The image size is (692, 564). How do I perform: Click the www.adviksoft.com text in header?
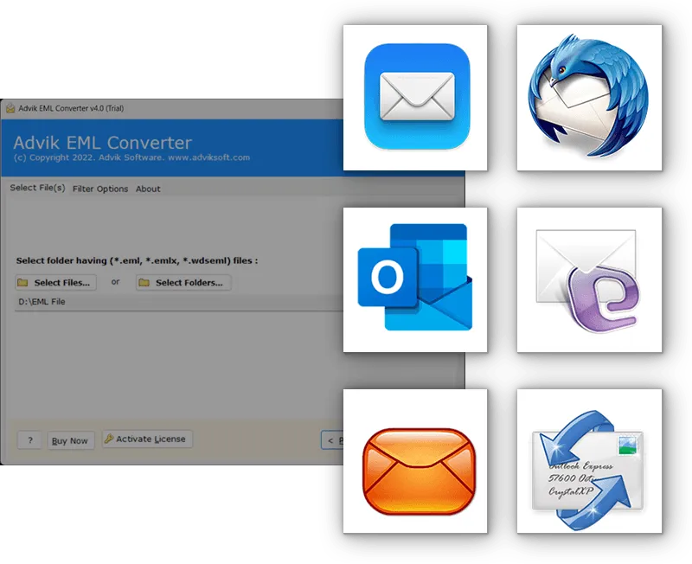click(208, 157)
